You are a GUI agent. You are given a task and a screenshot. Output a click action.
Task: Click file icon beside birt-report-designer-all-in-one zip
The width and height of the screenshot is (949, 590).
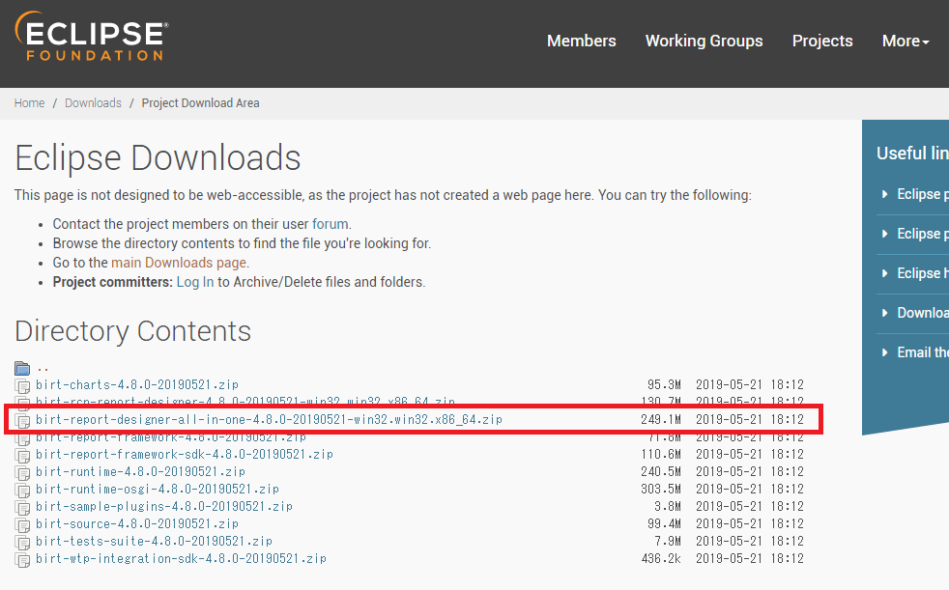point(22,420)
